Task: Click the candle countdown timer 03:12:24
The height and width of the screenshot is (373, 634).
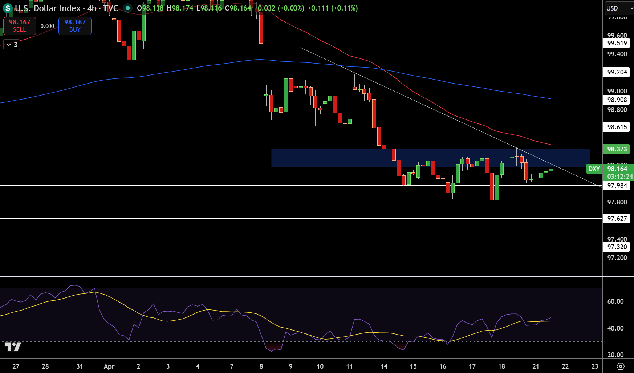Action: [620, 177]
